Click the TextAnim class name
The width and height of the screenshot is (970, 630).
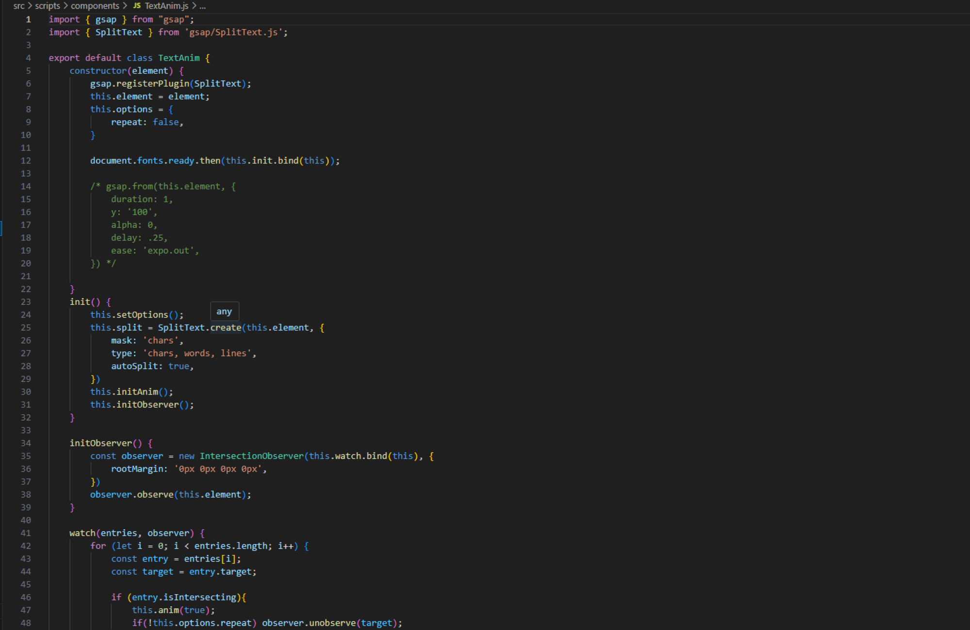tap(178, 58)
